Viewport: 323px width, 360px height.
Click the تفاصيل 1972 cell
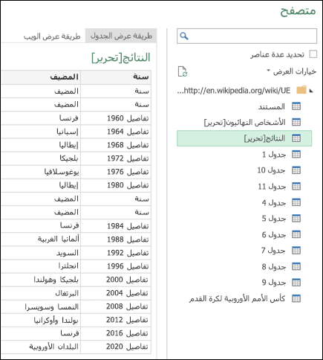[116, 158]
